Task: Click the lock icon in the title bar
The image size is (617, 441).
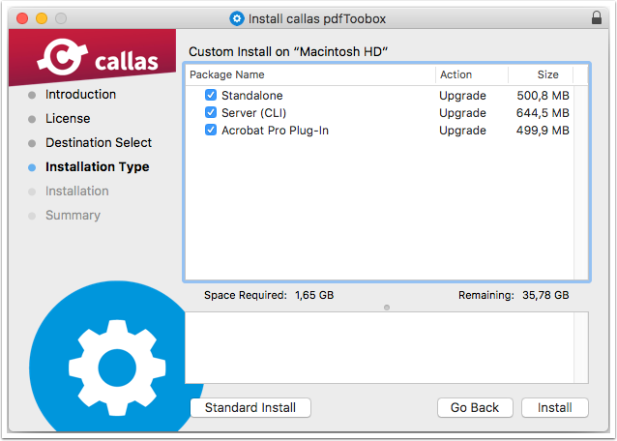Action: tap(597, 17)
